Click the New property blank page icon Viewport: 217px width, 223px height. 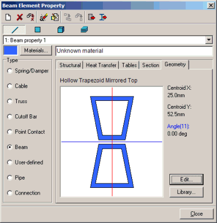(x=8, y=17)
